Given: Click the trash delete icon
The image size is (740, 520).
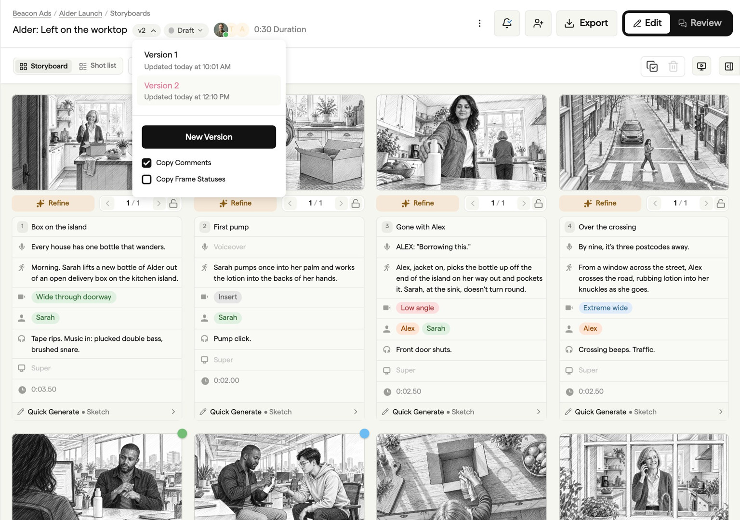Looking at the screenshot, I should [x=674, y=66].
